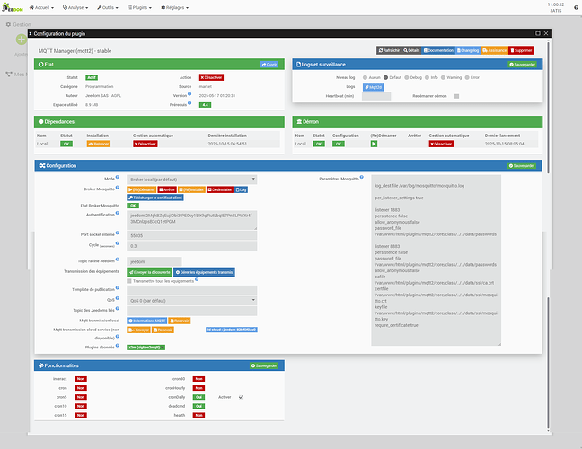Click Télécharger le certificat client
The width and height of the screenshot is (582, 449).
coord(155,198)
